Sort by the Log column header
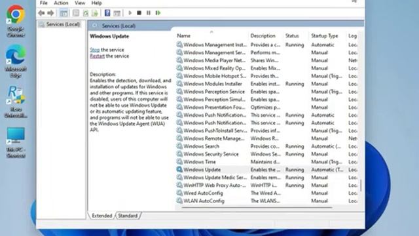419x236 pixels. click(x=352, y=35)
